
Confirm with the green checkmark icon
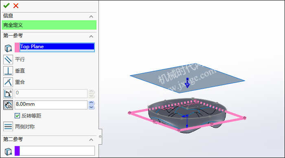tap(7, 6)
